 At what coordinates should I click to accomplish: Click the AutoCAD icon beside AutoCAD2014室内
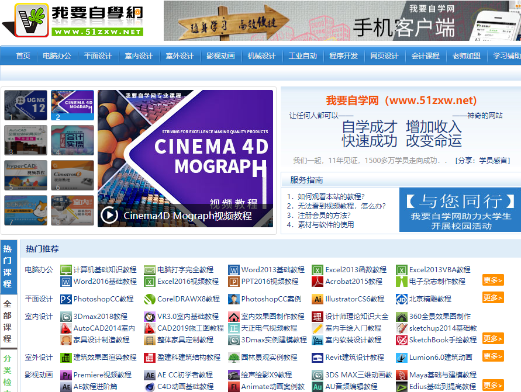[x=66, y=328]
